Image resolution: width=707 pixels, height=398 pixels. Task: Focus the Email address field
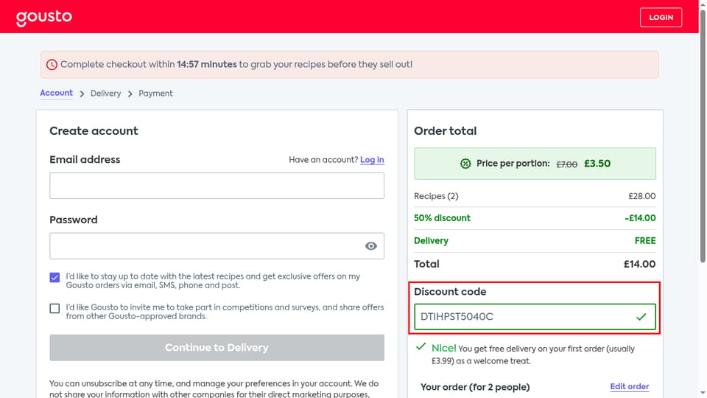click(217, 186)
